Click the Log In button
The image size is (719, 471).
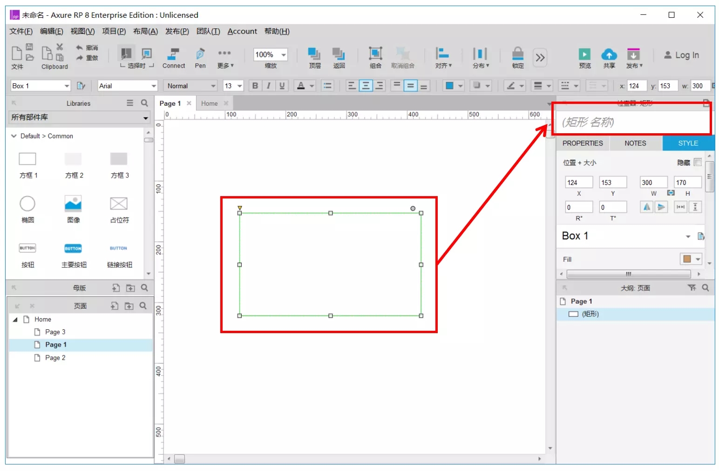681,55
